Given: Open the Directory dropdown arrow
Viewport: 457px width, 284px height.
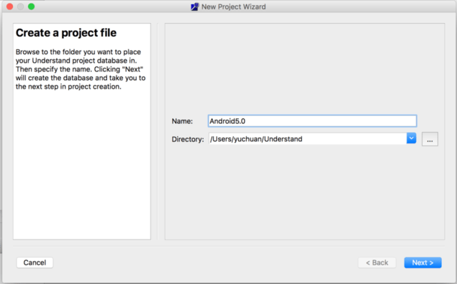Looking at the screenshot, I should (x=411, y=138).
